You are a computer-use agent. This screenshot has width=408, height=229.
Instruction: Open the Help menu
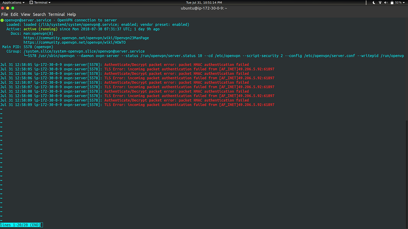[72, 14]
